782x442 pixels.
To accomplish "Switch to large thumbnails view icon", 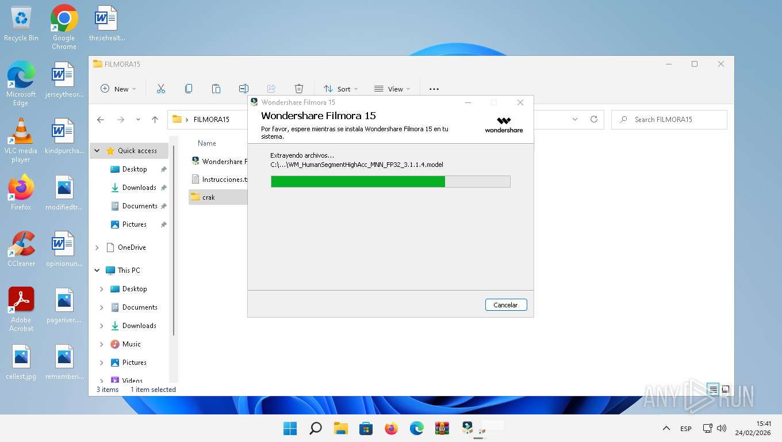I will (726, 390).
